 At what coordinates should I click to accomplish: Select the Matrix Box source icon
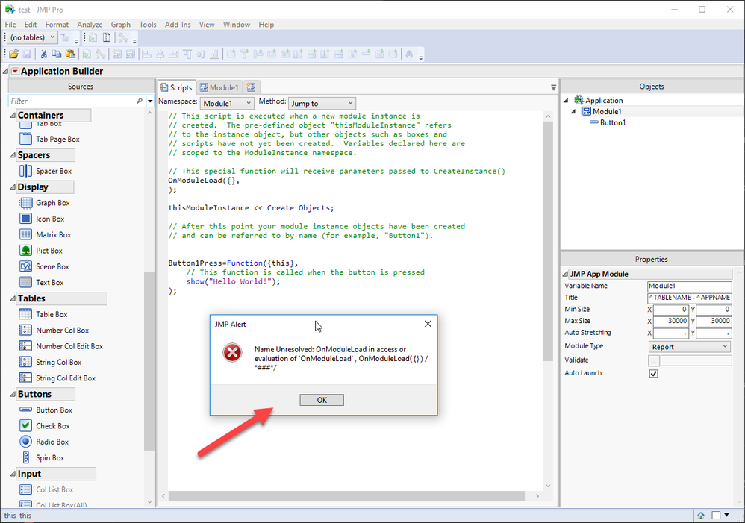(x=25, y=234)
